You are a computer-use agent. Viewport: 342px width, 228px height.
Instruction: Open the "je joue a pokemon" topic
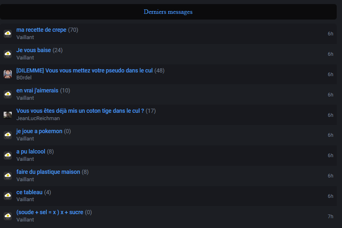(x=39, y=131)
